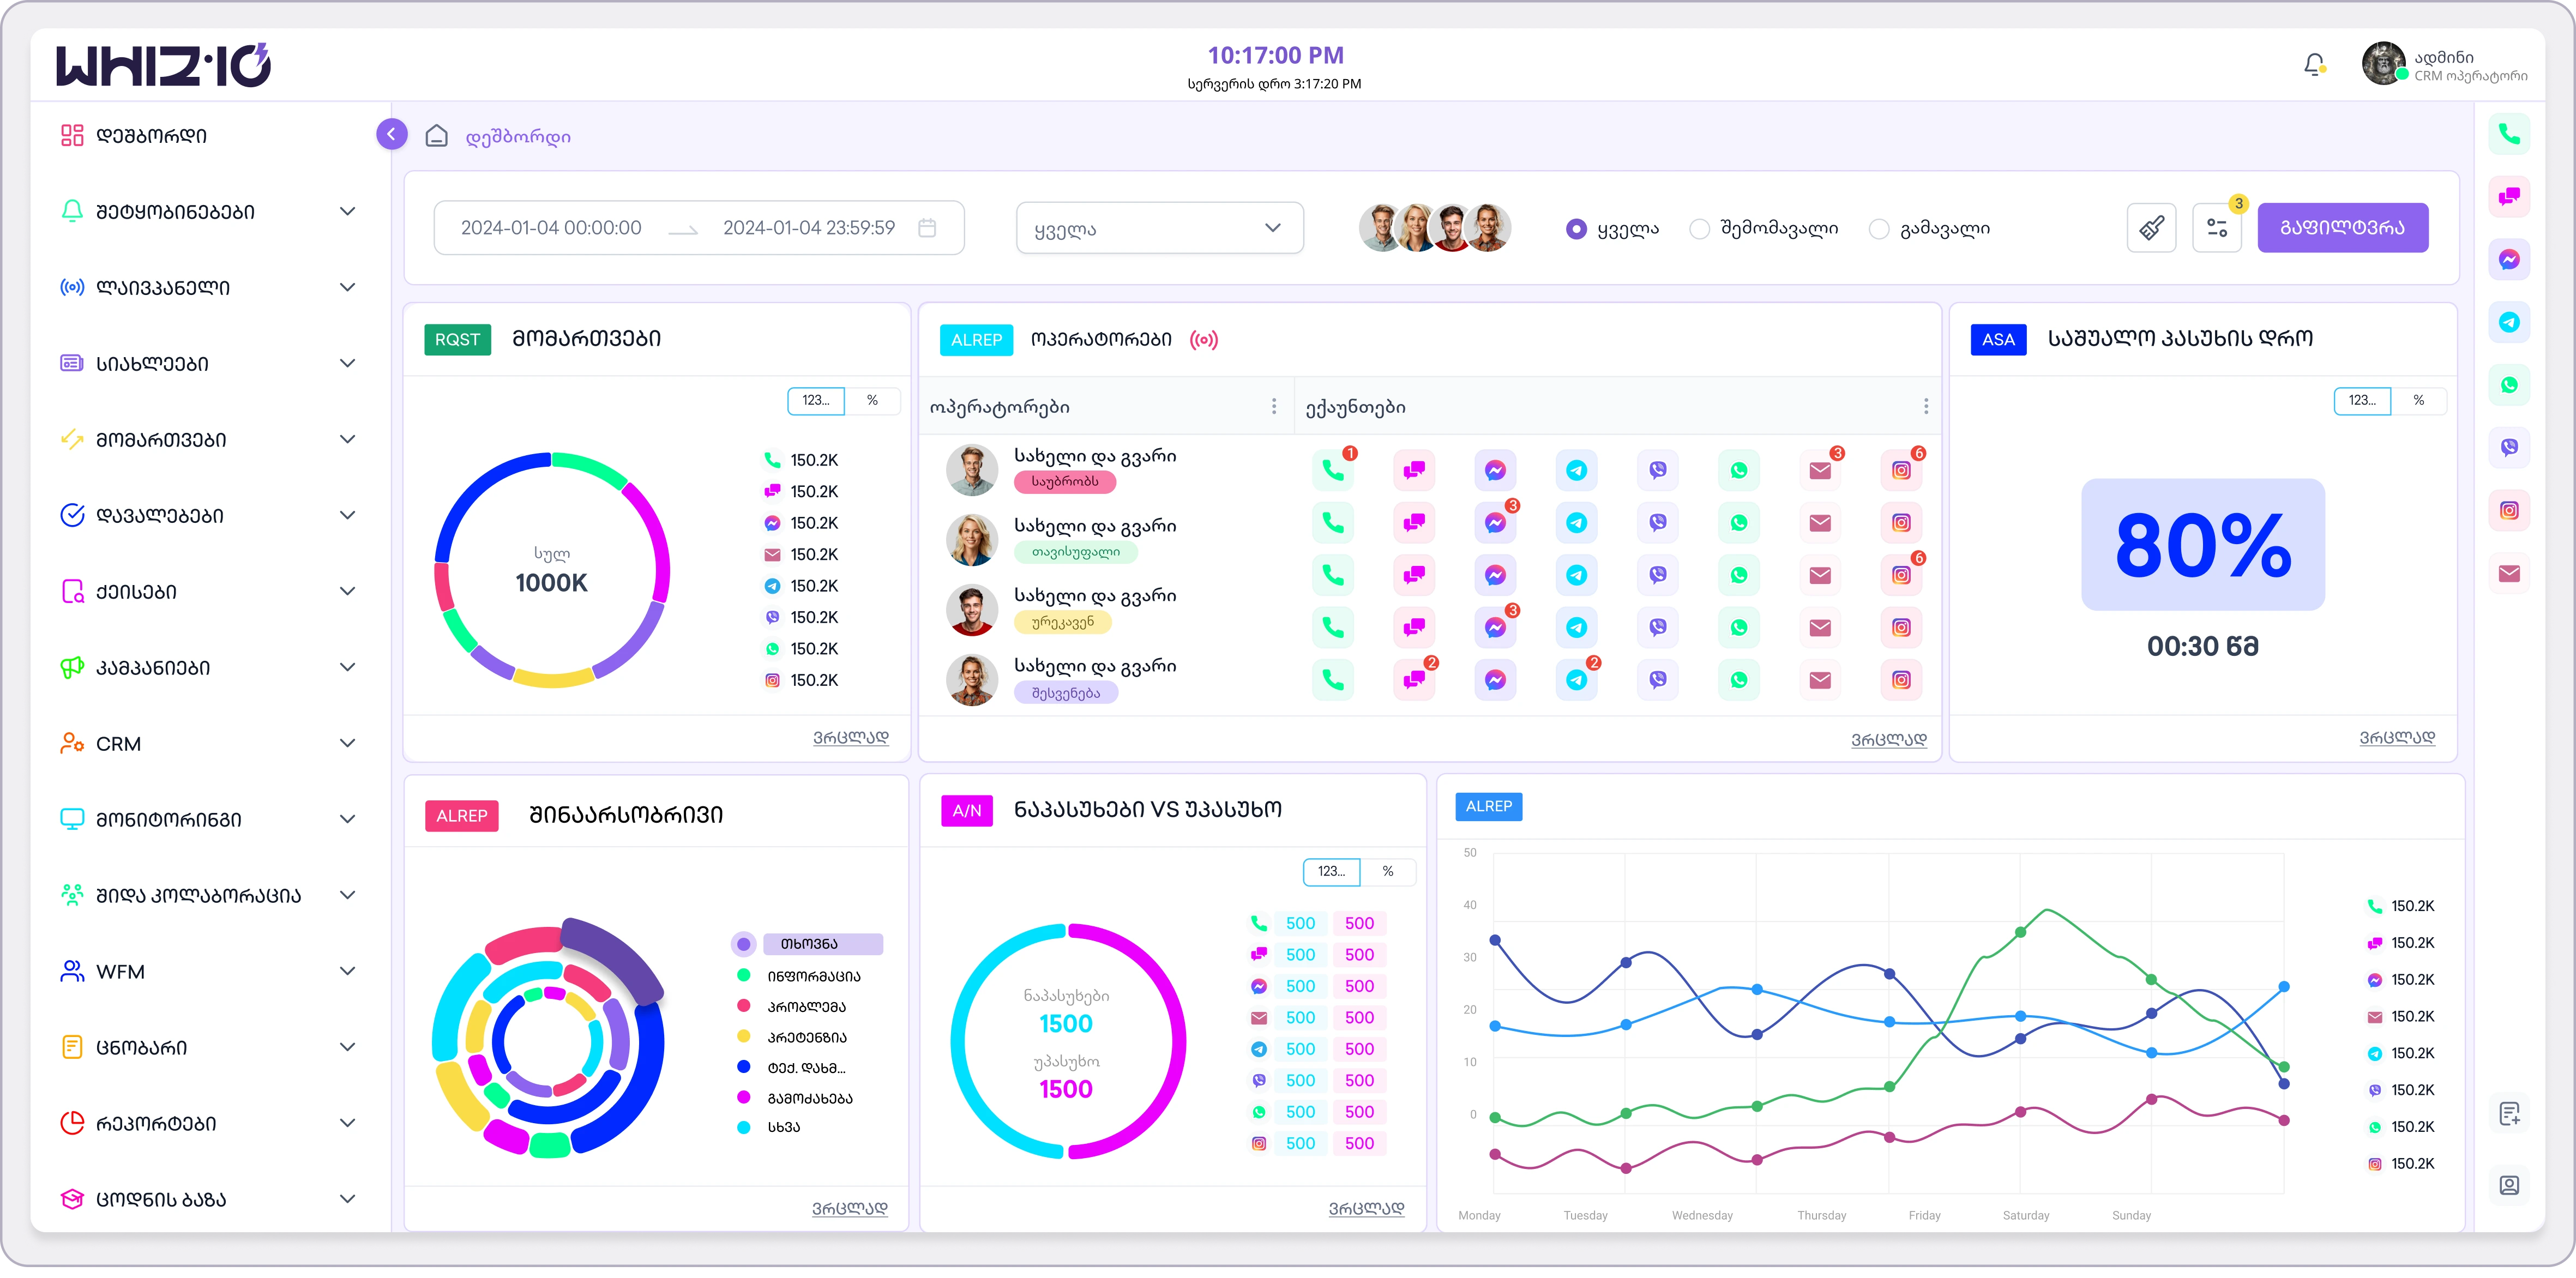Open the WhatsApp channel icon on the right

2510,384
